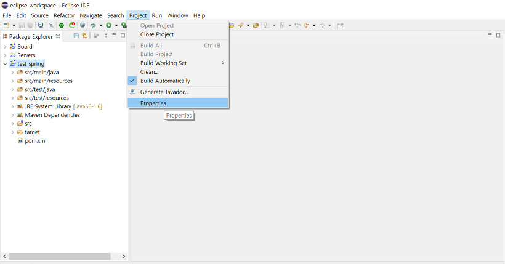The height and width of the screenshot is (264, 505).
Task: Open the New wizard dropdown arrow
Action: (x=14, y=25)
